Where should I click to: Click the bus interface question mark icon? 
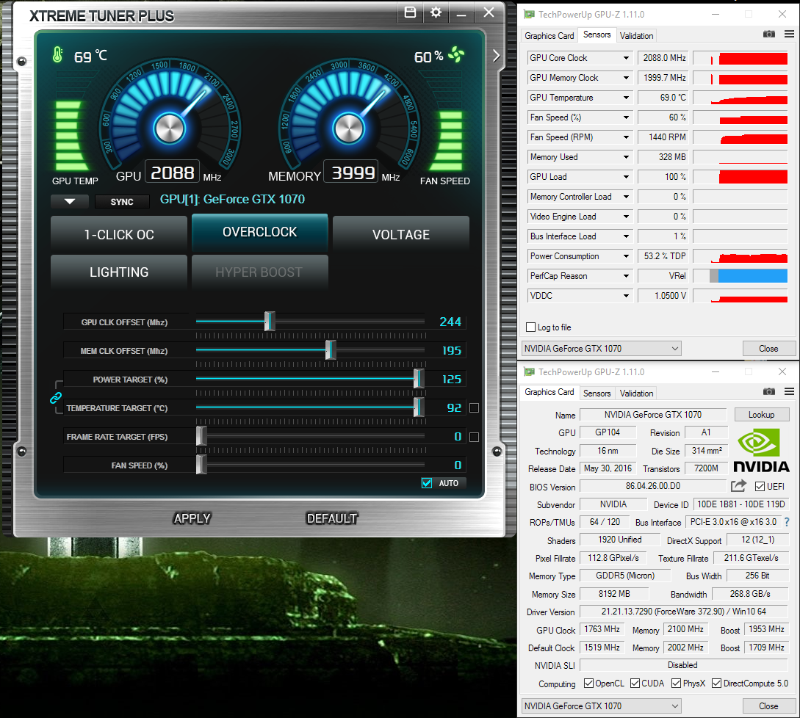tap(787, 522)
